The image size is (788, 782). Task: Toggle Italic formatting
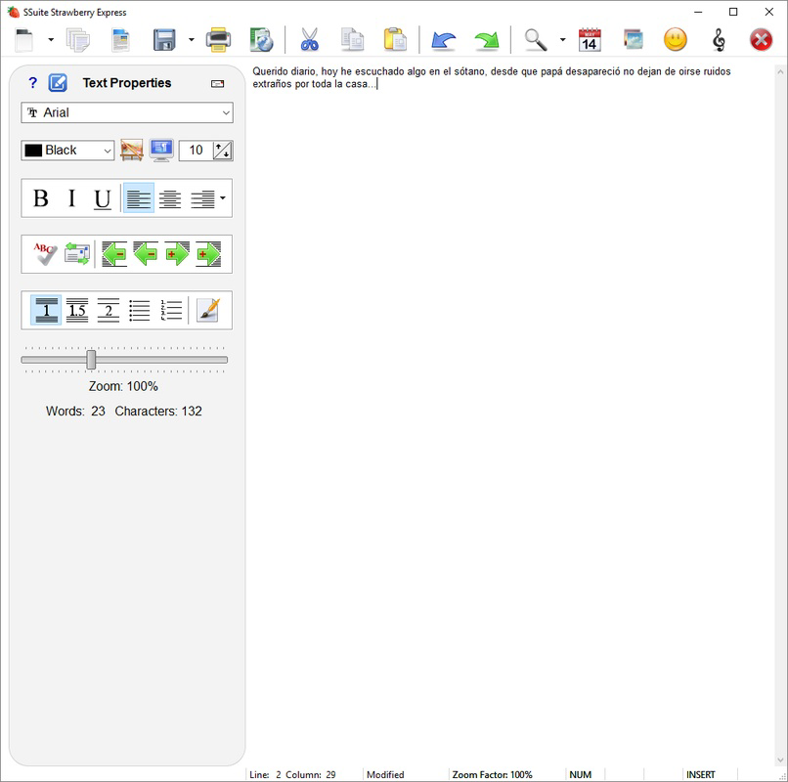[x=72, y=198]
